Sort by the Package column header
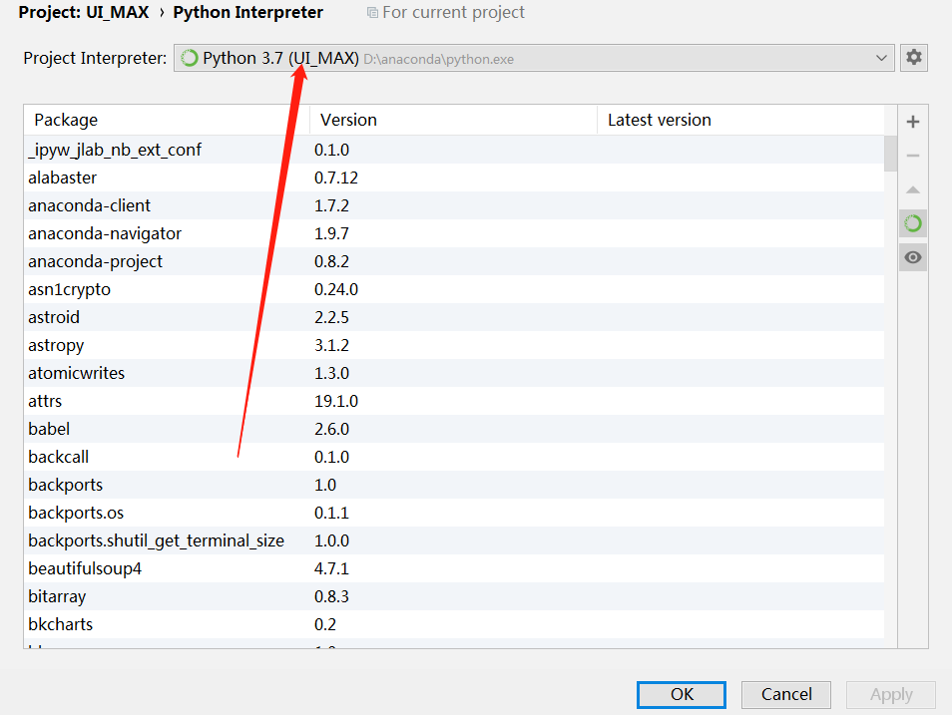 (x=167, y=121)
